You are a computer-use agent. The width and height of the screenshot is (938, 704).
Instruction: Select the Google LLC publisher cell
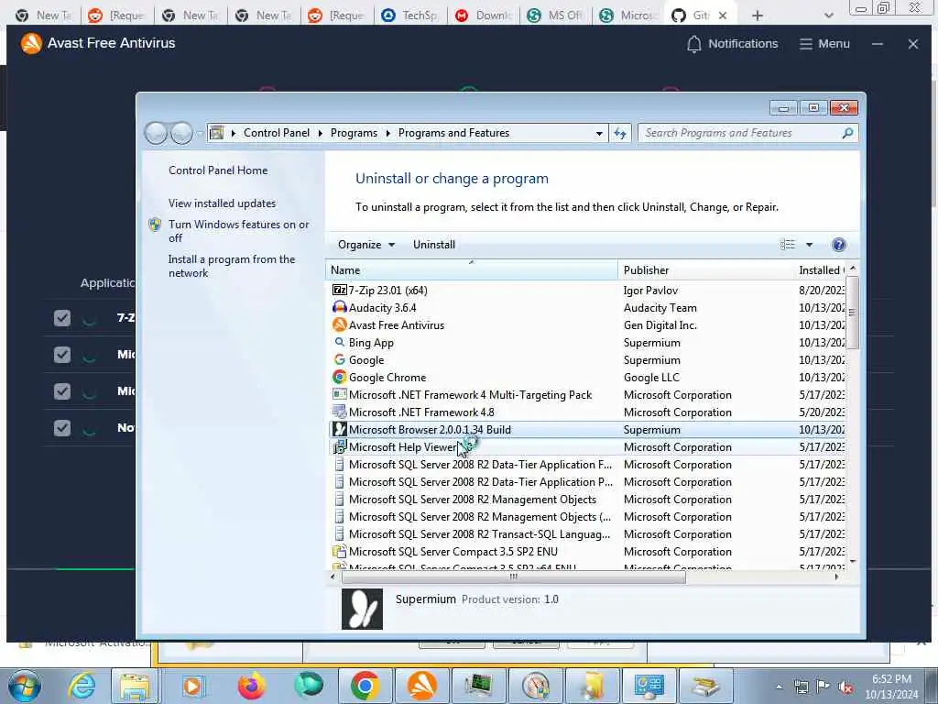[x=651, y=377]
